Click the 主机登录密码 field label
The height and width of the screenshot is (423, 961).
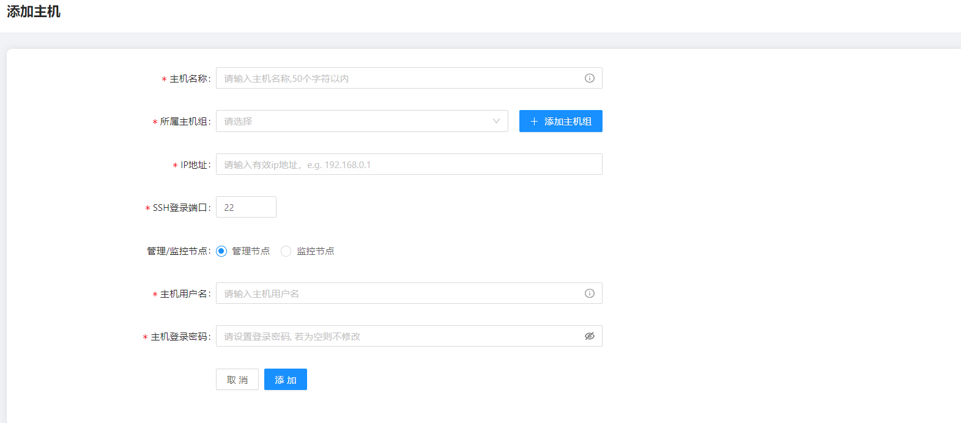click(180, 337)
